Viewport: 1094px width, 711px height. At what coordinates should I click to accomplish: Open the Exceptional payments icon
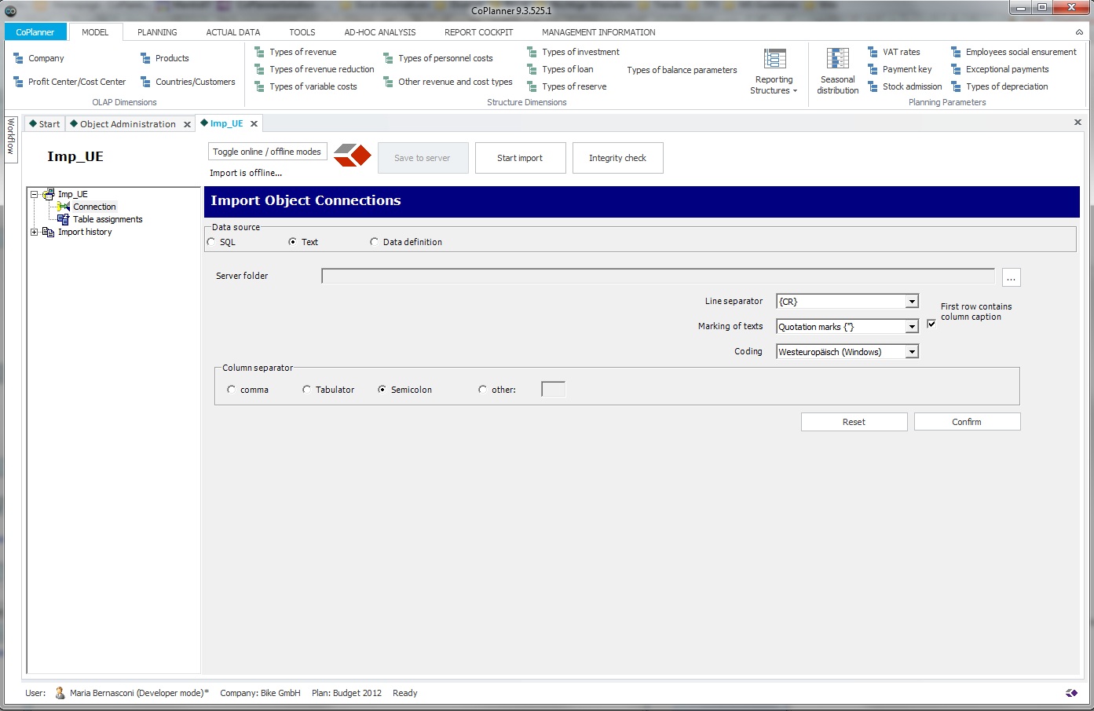(956, 69)
